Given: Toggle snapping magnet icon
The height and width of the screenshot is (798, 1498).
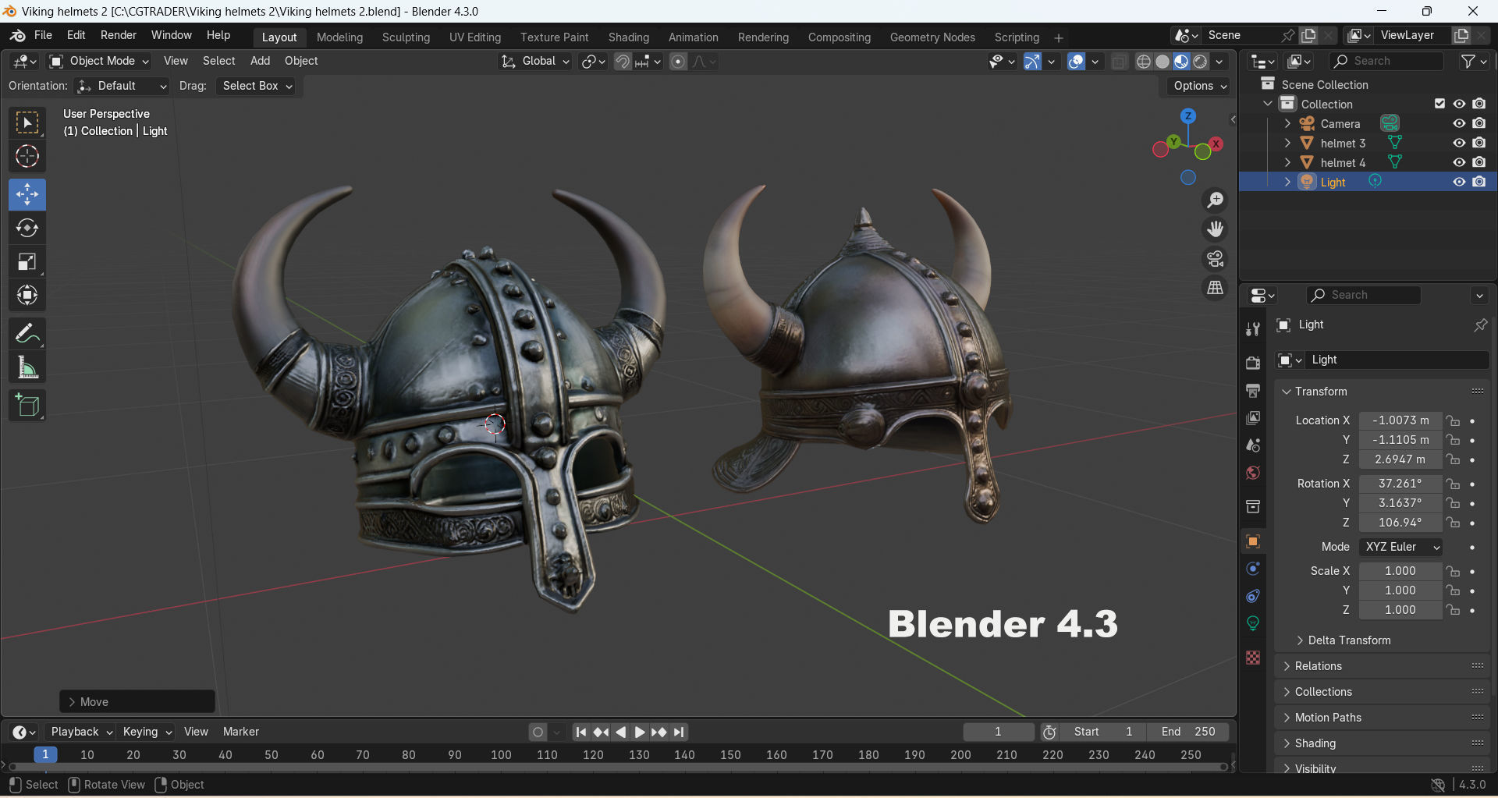Looking at the screenshot, I should pos(623,62).
